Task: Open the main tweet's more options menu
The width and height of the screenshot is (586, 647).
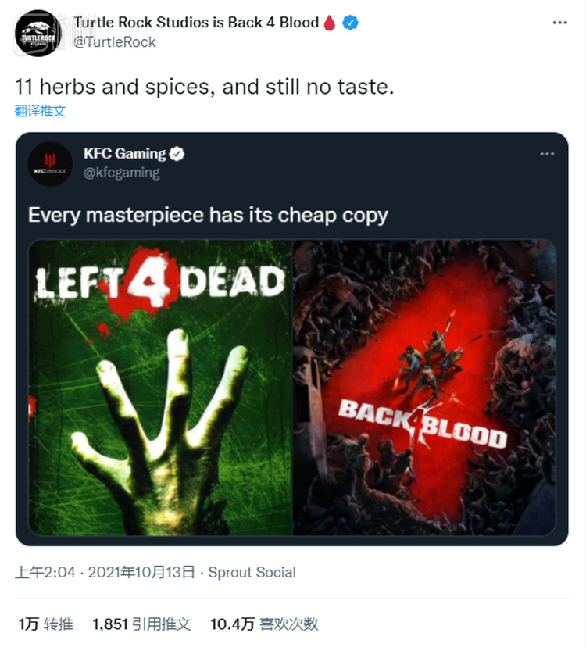Action: click(559, 23)
